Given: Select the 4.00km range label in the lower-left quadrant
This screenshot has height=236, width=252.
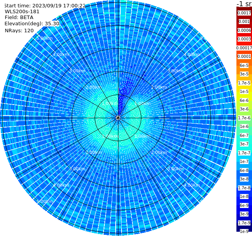Looking at the screenshot, I should (x=61, y=185).
